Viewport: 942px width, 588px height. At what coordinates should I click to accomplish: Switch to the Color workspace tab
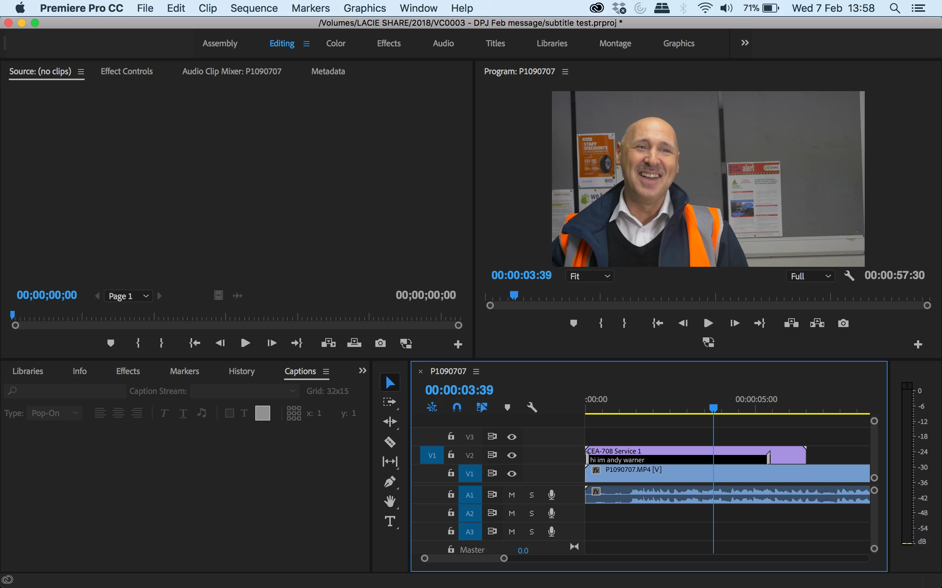click(336, 44)
